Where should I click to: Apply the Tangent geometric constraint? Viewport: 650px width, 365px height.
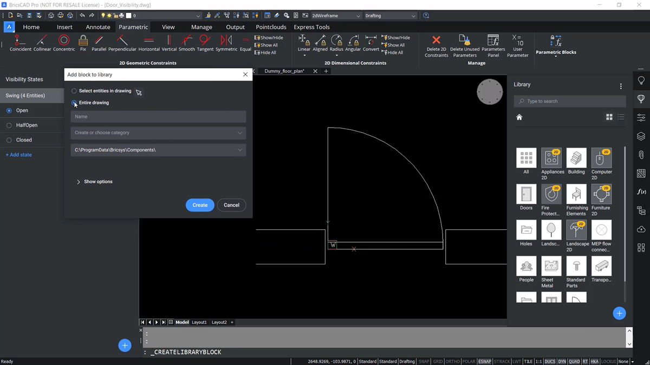click(205, 43)
